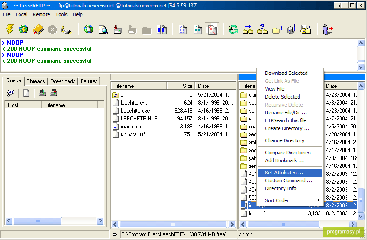Click the blank page icon in Queue panel

26,93
